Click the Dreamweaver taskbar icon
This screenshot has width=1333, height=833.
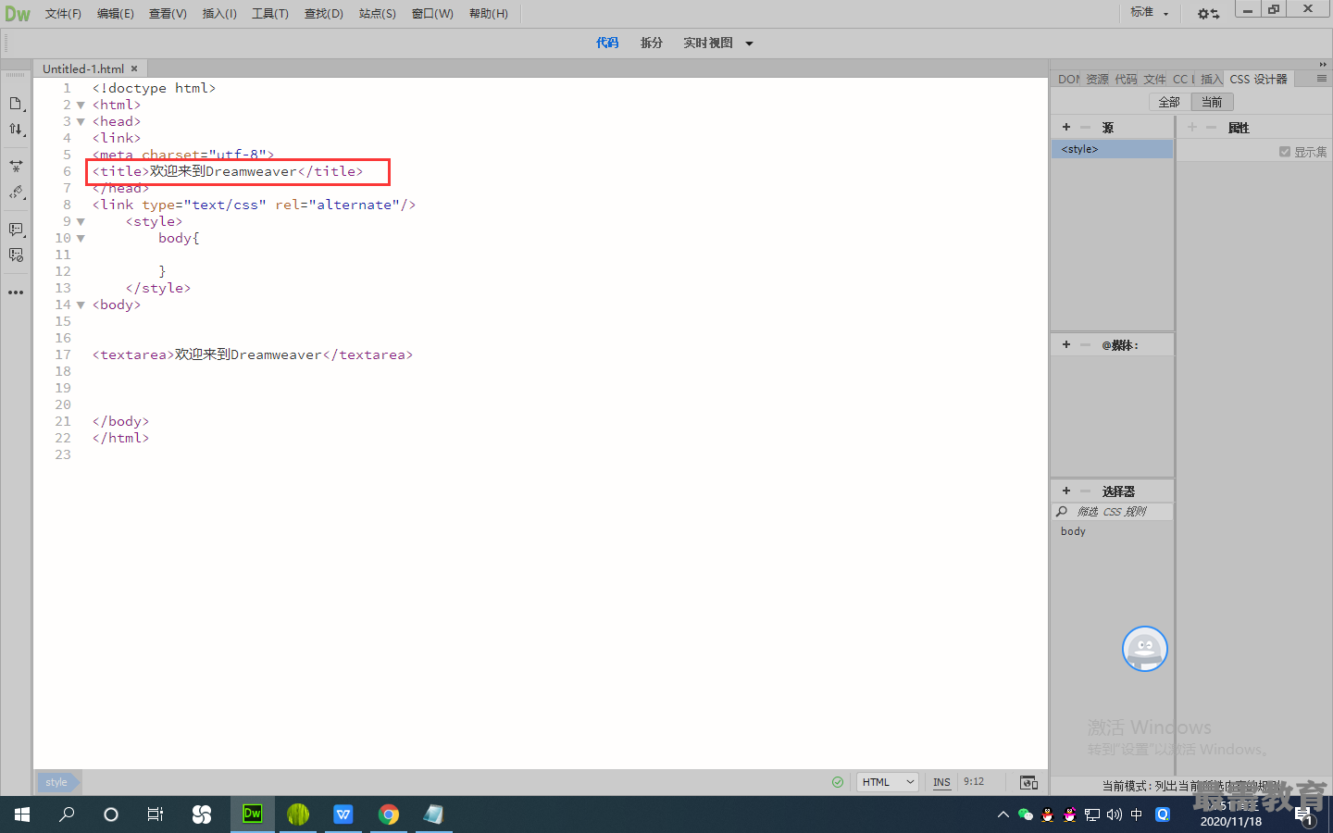tap(252, 814)
